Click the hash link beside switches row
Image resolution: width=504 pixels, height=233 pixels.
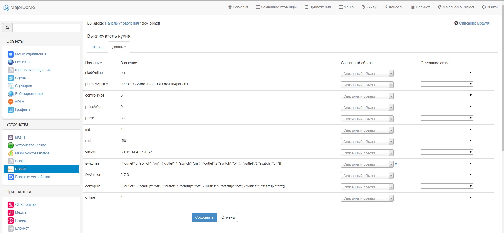tap(396, 164)
